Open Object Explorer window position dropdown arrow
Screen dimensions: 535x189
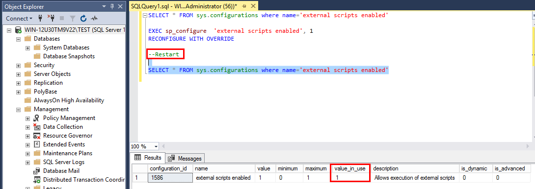104,6
